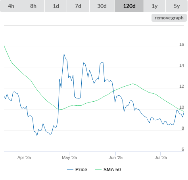Show the 1y price history
This screenshot has width=188, height=180.
(155, 6)
